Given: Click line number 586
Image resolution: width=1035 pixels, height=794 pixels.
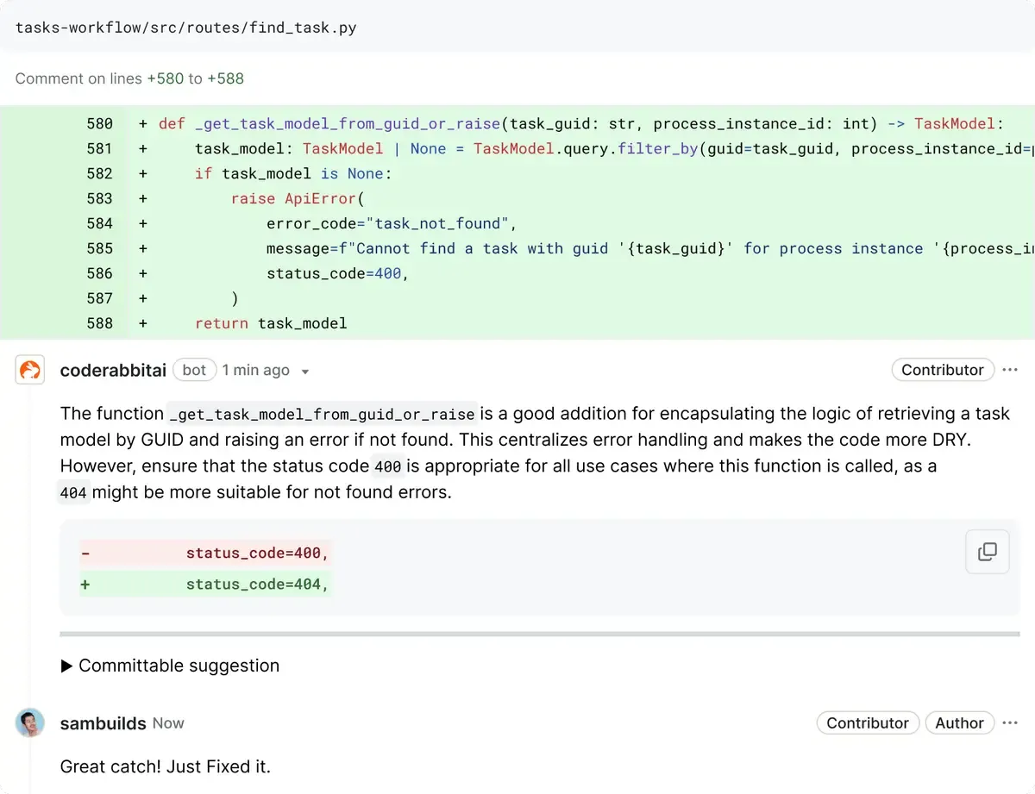Looking at the screenshot, I should tap(100, 273).
